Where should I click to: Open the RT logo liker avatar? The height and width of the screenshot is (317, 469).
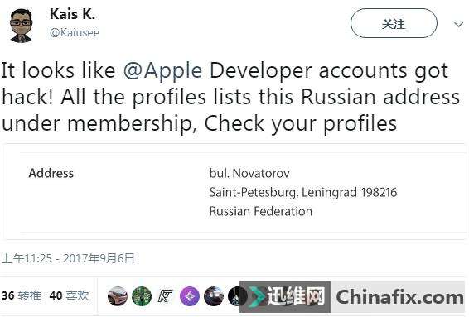(x=166, y=296)
